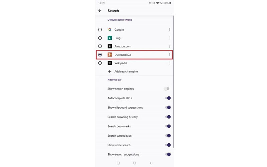267x167 pixels.
Task: Click the Google logo icon
Action: coord(109,30)
